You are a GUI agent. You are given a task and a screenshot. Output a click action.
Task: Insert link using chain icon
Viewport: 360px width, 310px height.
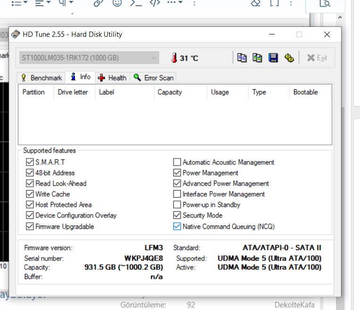tap(98, 3)
